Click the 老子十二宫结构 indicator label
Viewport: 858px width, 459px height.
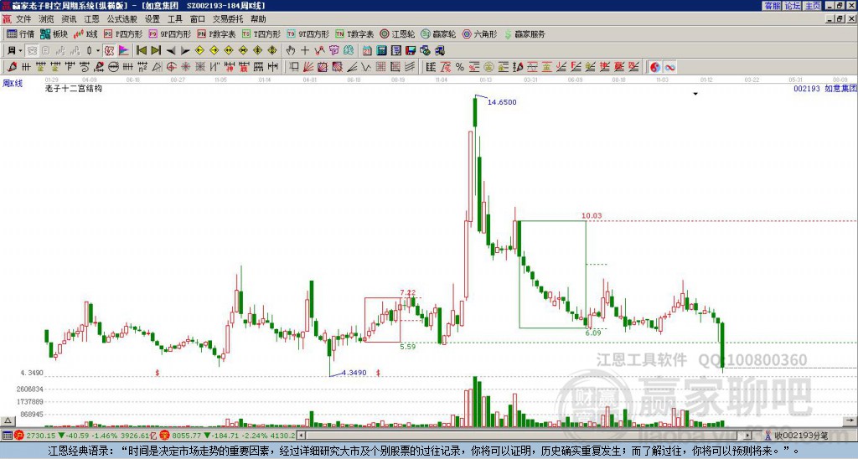(x=74, y=88)
